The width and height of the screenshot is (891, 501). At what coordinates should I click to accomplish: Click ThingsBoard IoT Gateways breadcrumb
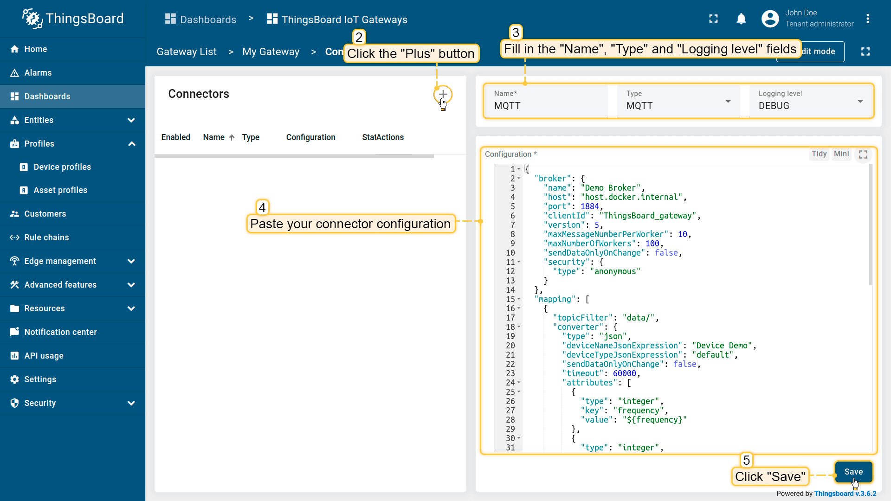tap(337, 19)
